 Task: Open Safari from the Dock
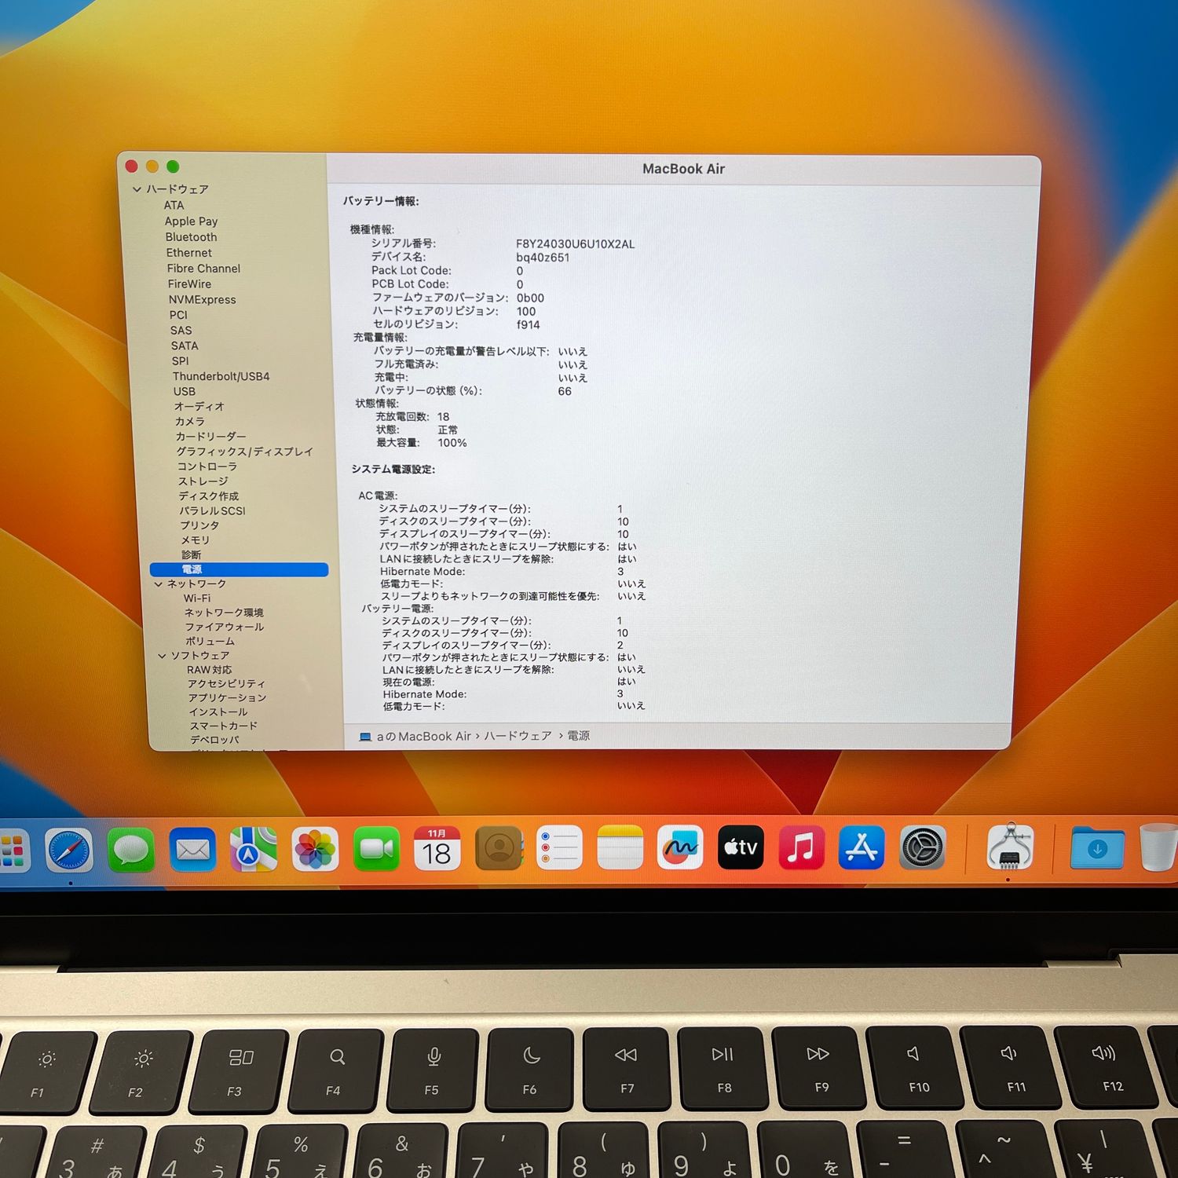[x=69, y=851]
